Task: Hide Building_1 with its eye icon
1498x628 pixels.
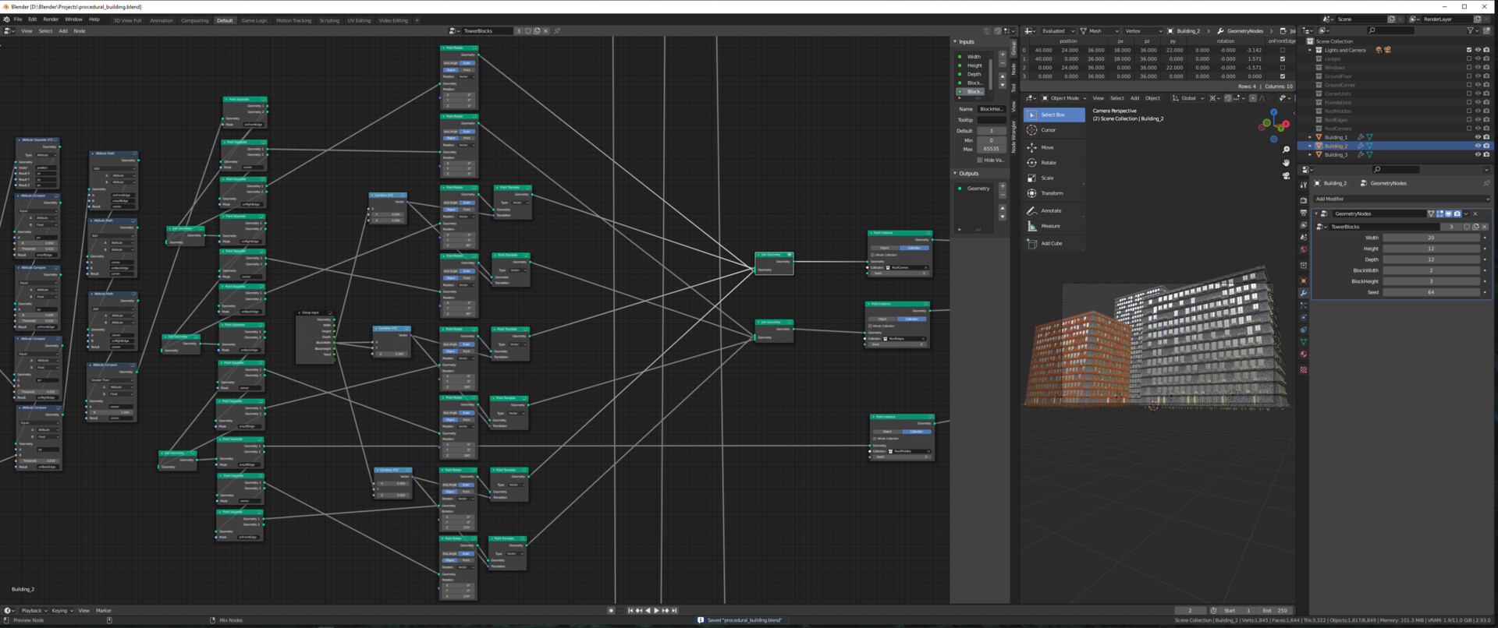Action: tap(1477, 137)
